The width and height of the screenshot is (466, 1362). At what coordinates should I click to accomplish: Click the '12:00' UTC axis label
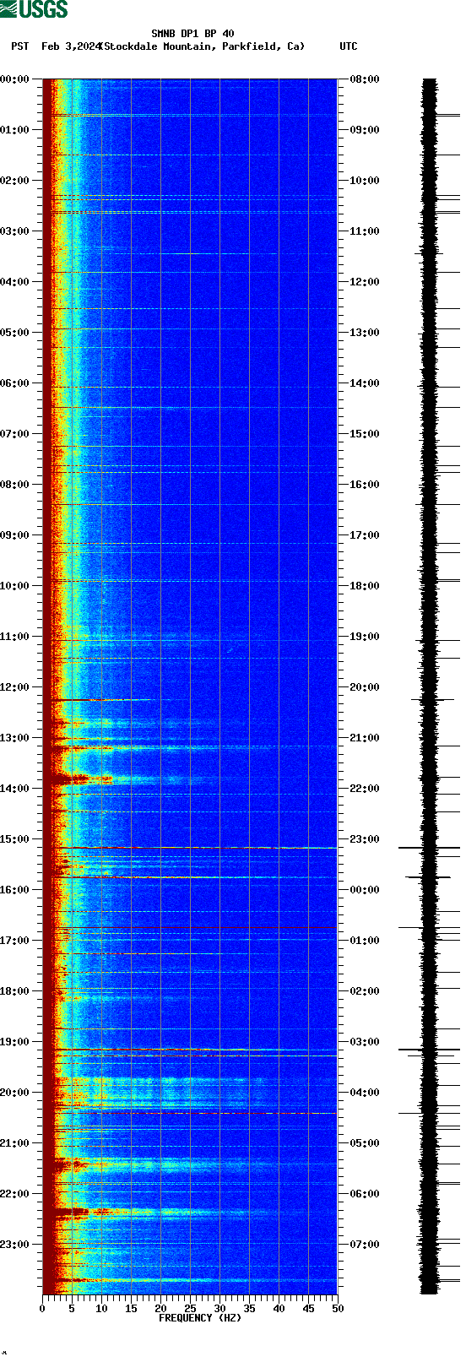365,282
